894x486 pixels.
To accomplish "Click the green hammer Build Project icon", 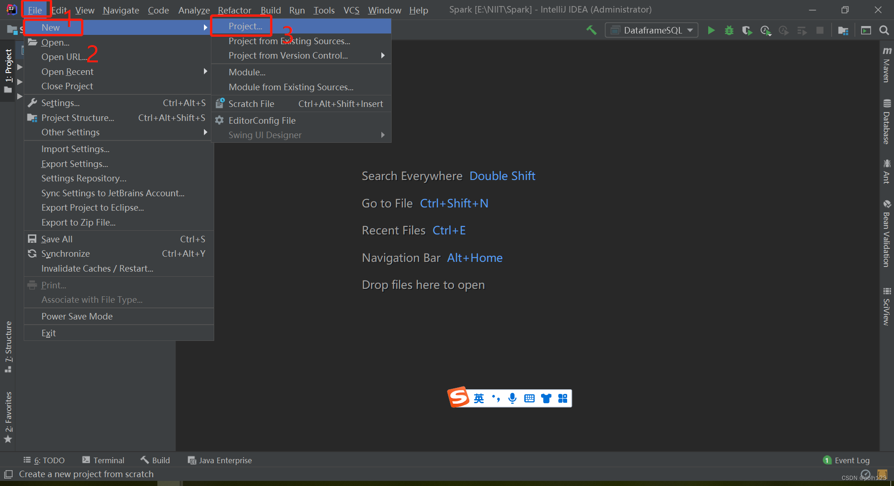I will 591,30.
